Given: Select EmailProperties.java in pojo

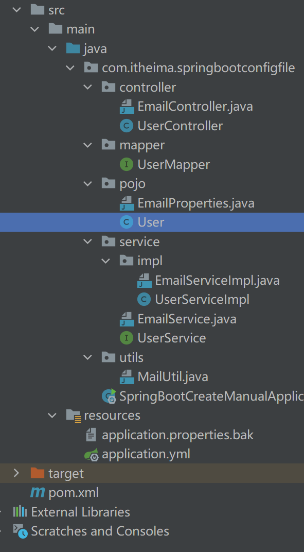Looking at the screenshot, I should (196, 203).
